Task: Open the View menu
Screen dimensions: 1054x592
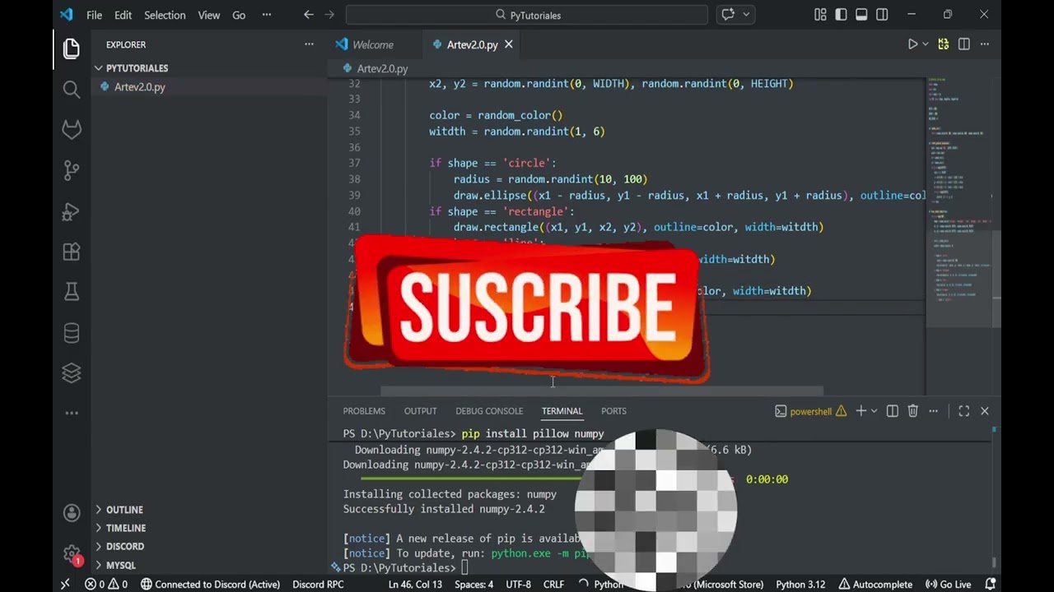Action: pos(209,15)
